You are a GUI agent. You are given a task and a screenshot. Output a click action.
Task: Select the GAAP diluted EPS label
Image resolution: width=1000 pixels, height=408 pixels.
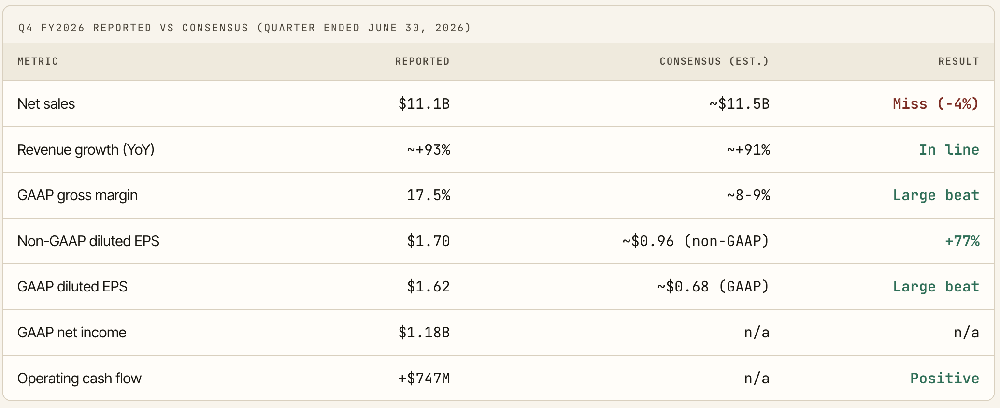tap(72, 287)
